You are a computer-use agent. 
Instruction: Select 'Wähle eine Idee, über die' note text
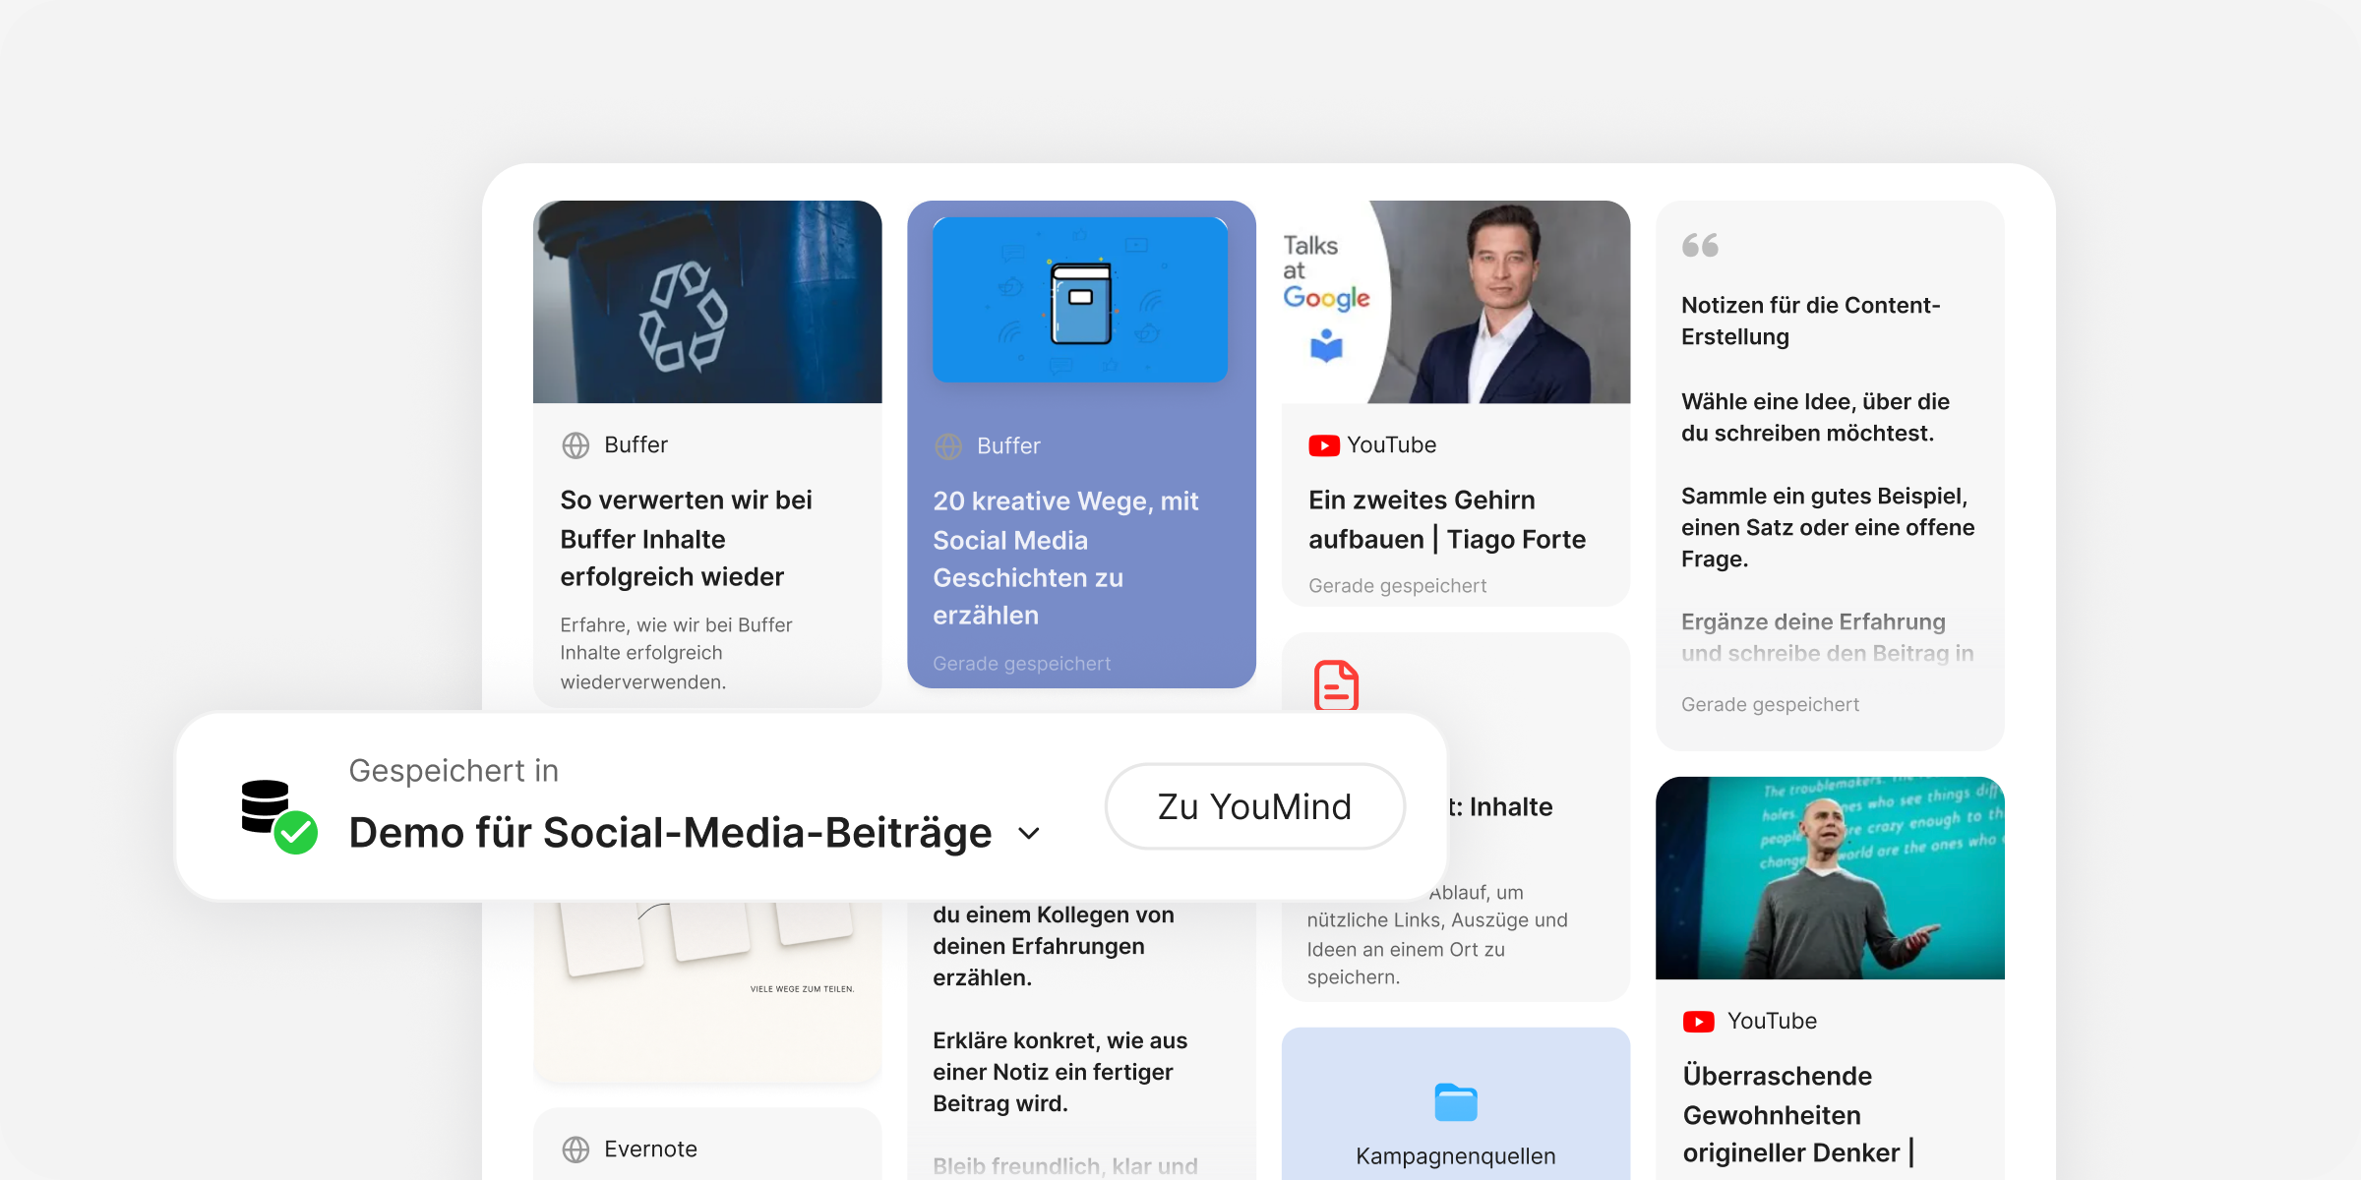tap(1815, 417)
